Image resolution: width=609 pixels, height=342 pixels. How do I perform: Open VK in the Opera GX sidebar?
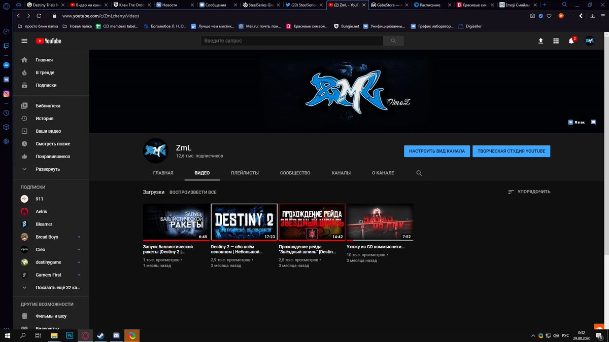(x=6, y=80)
